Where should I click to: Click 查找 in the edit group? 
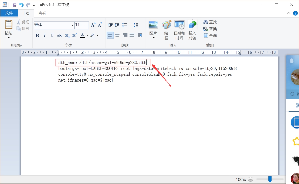(210, 22)
